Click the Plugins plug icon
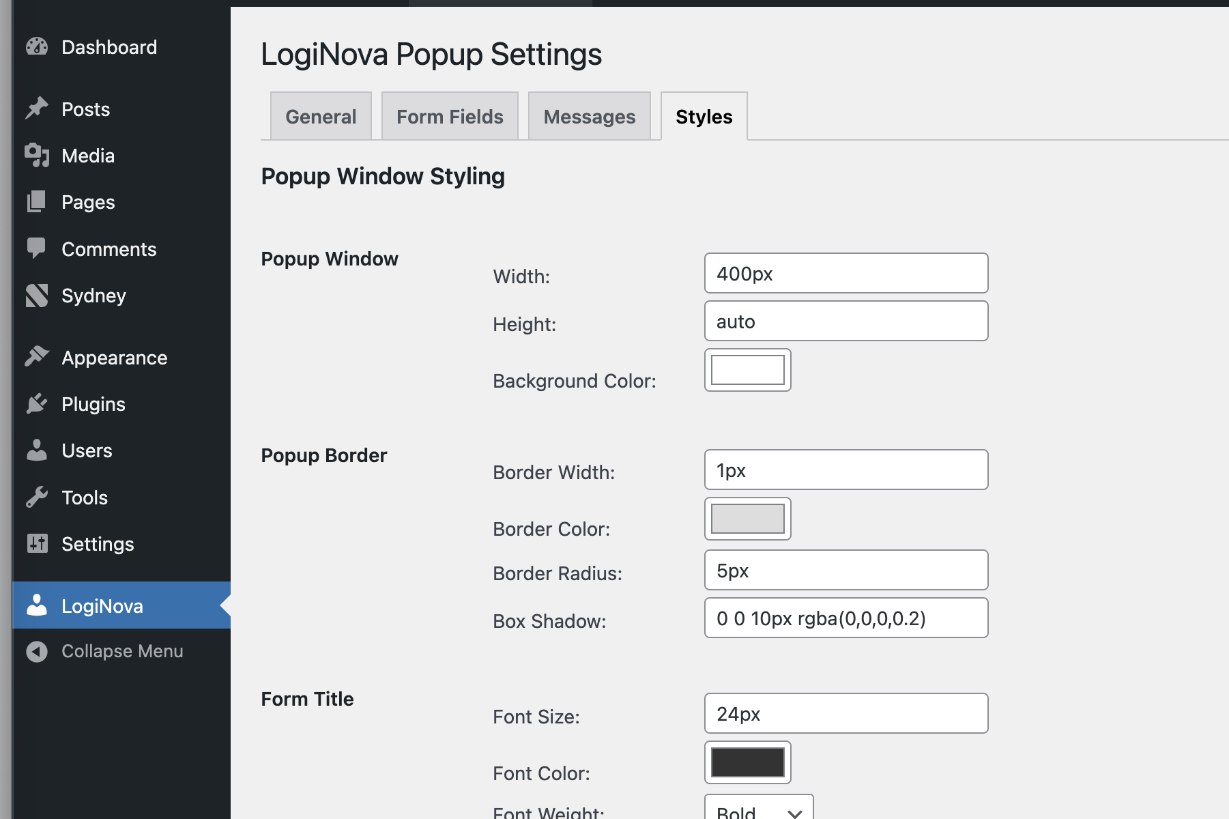This screenshot has width=1229, height=819. coord(36,403)
